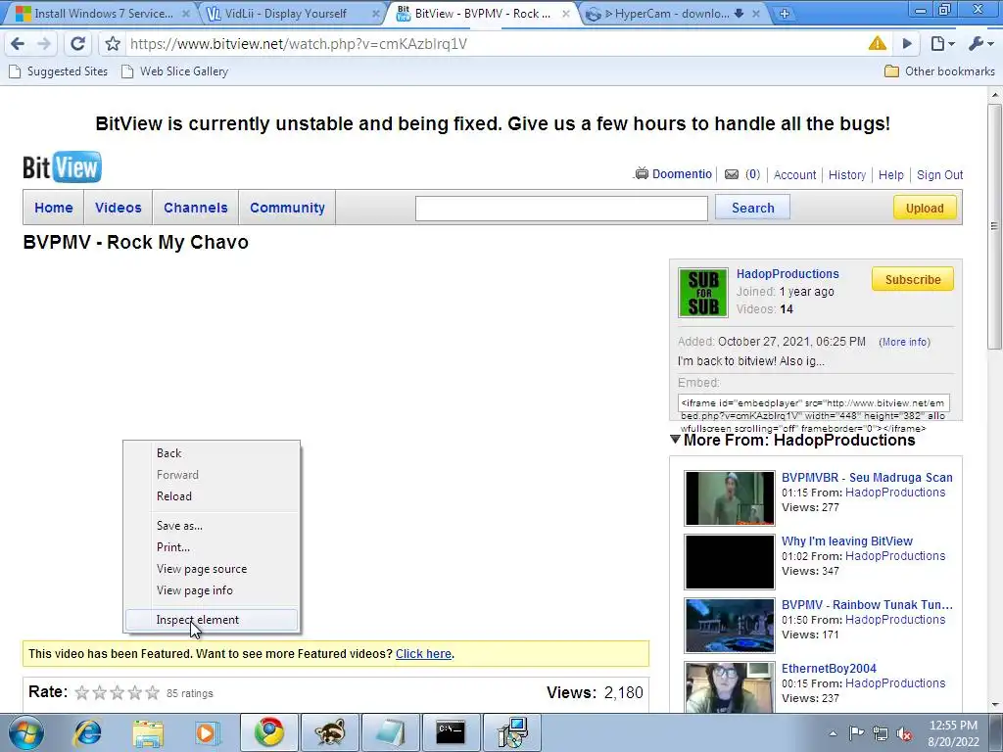
Task: Click the Search button
Action: click(x=752, y=208)
